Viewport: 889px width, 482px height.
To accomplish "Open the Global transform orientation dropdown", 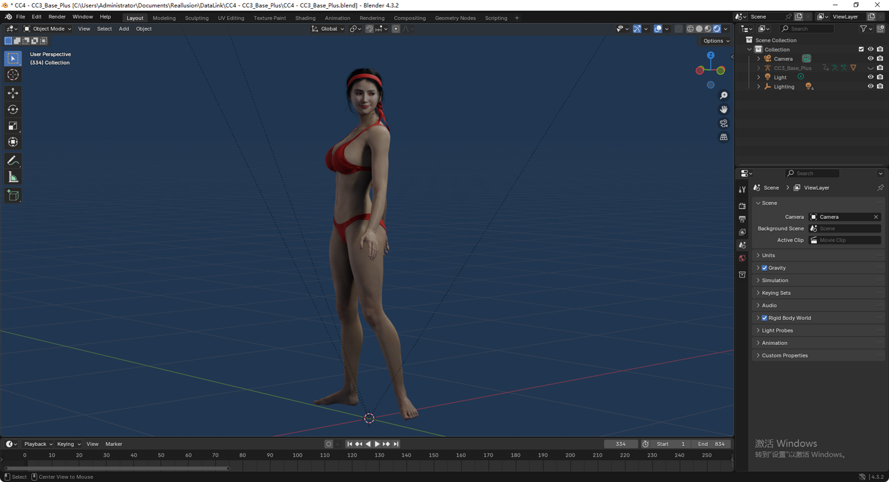I will [x=328, y=28].
